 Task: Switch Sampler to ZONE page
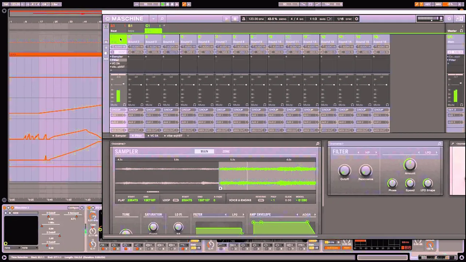226,151
